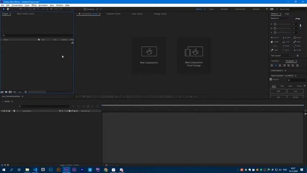Screen dimensions: 307x173
Task: Click the Name tool in Motion 2
Action: tap(297, 42)
